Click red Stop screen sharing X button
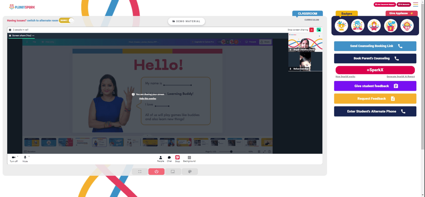The image size is (425, 197). [312, 30]
